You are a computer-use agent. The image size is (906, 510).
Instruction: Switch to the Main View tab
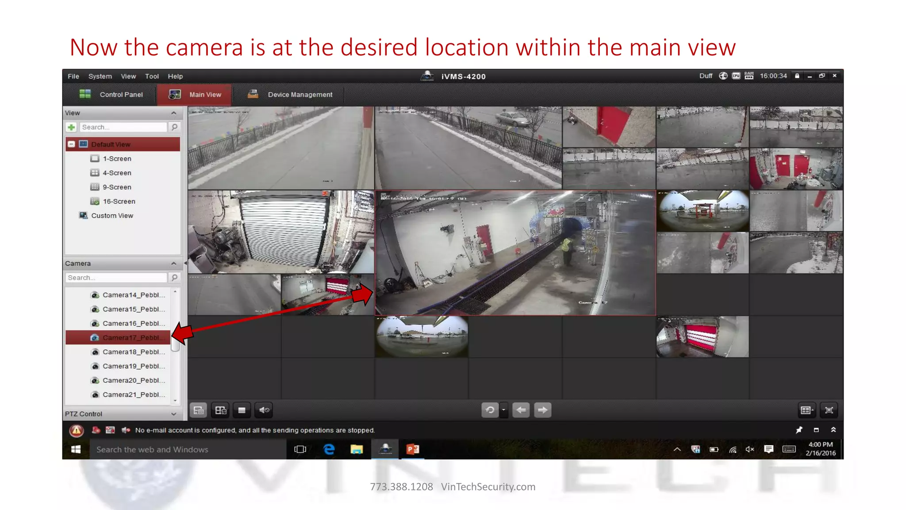pos(194,94)
